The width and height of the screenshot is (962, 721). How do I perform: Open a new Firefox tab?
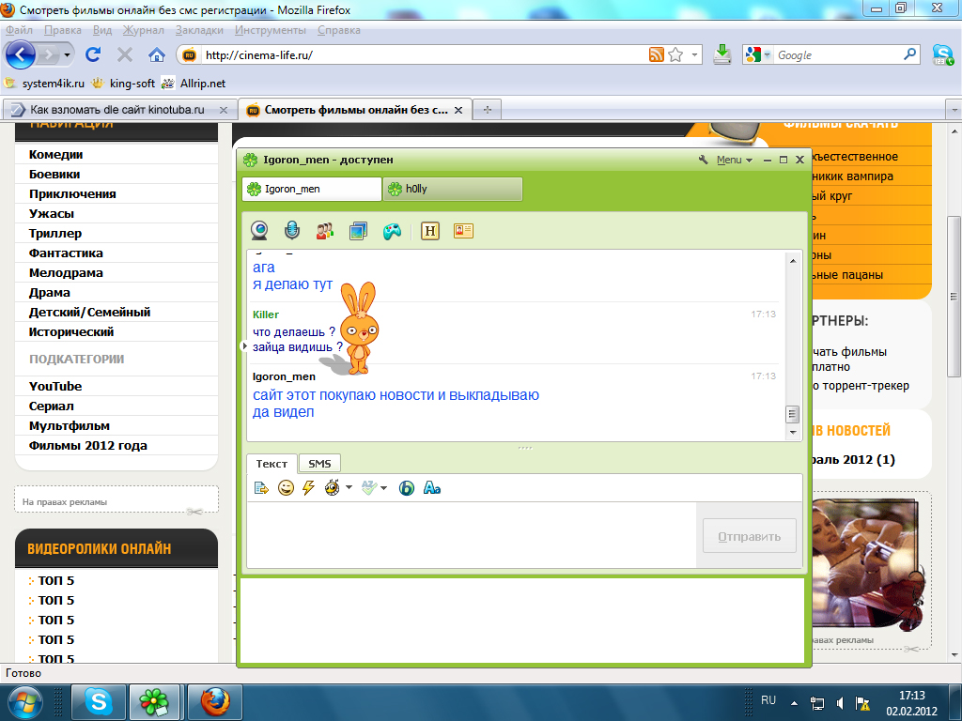(488, 110)
